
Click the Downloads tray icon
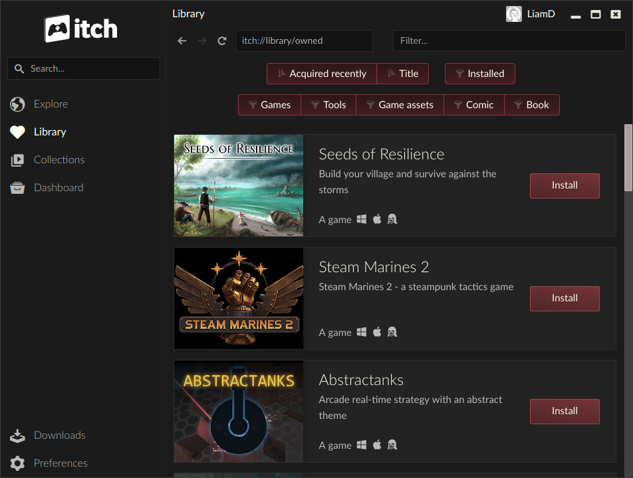[x=17, y=436]
